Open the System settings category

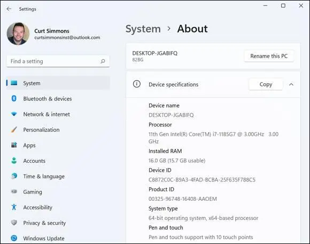(x=58, y=83)
